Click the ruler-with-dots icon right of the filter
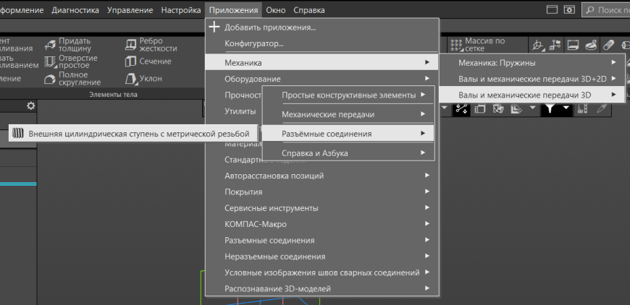This screenshot has width=630, height=305. pos(581,108)
